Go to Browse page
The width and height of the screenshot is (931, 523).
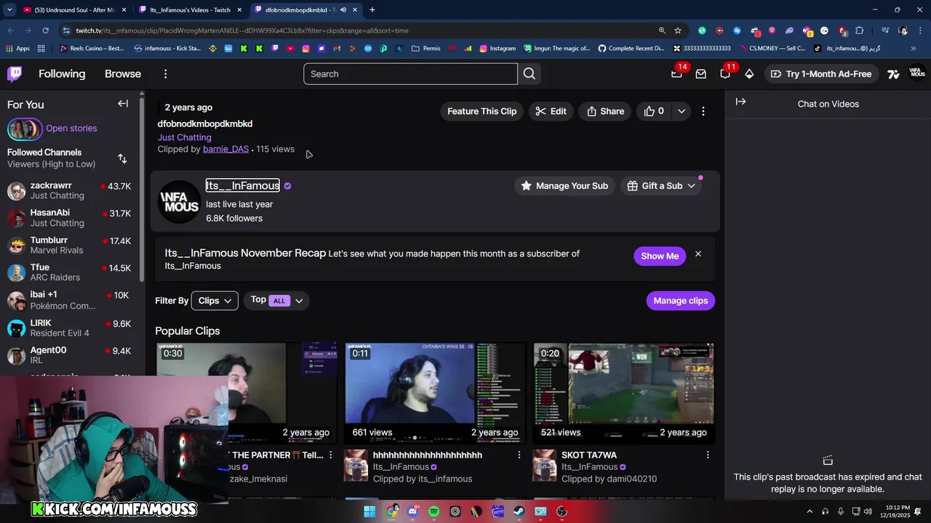(x=123, y=74)
